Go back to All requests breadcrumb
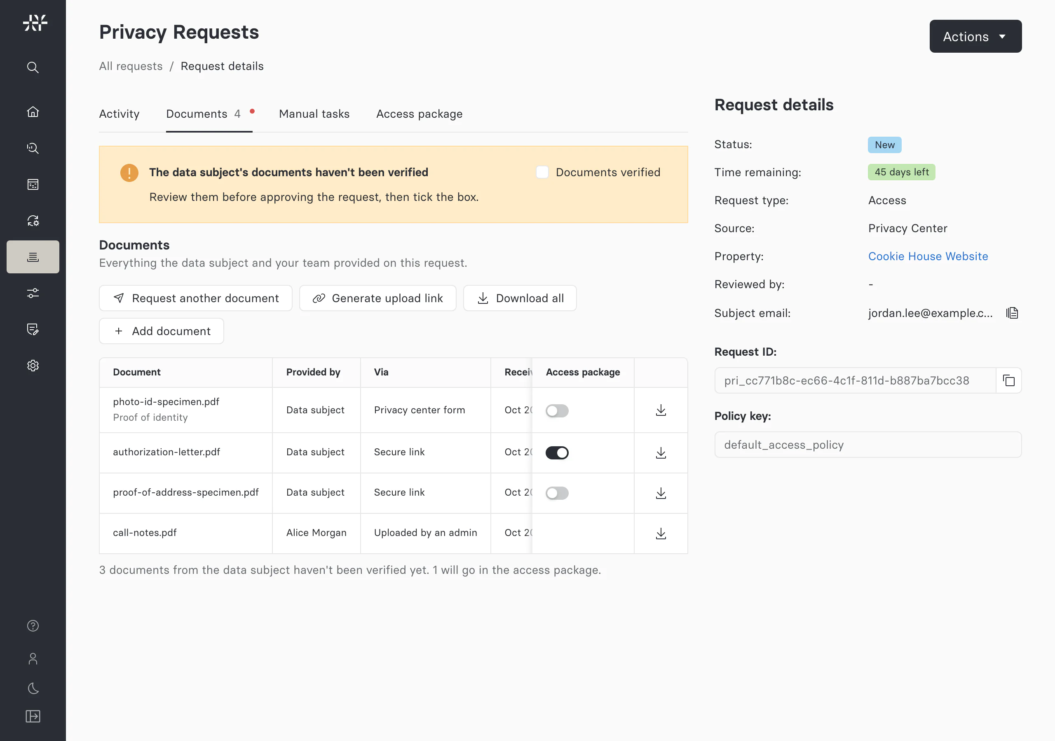 coord(131,66)
